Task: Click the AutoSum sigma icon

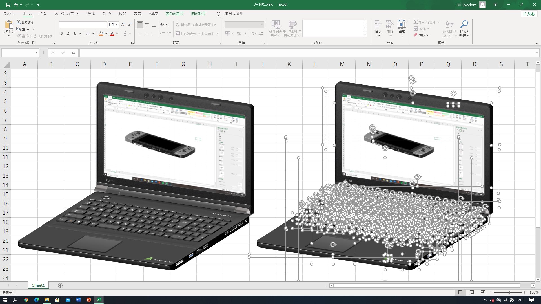Action: [415, 22]
